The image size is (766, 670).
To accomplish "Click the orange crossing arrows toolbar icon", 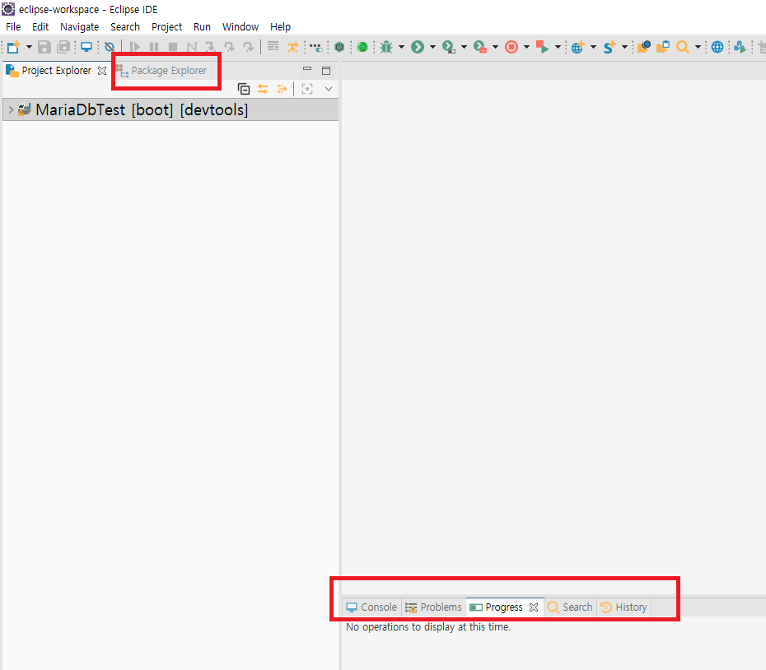I will [292, 47].
